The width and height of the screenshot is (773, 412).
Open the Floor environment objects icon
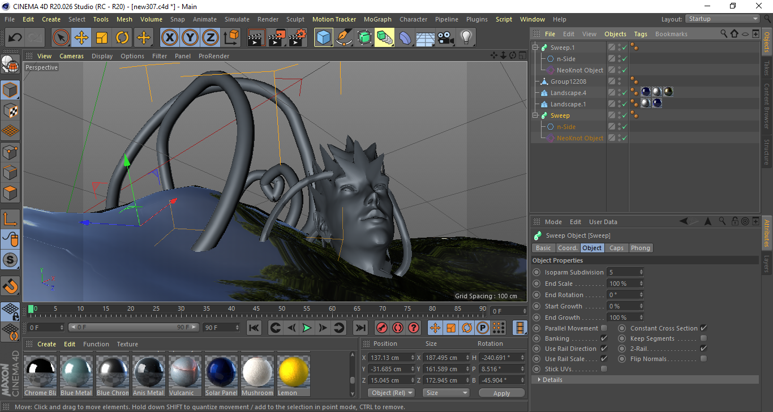(425, 38)
